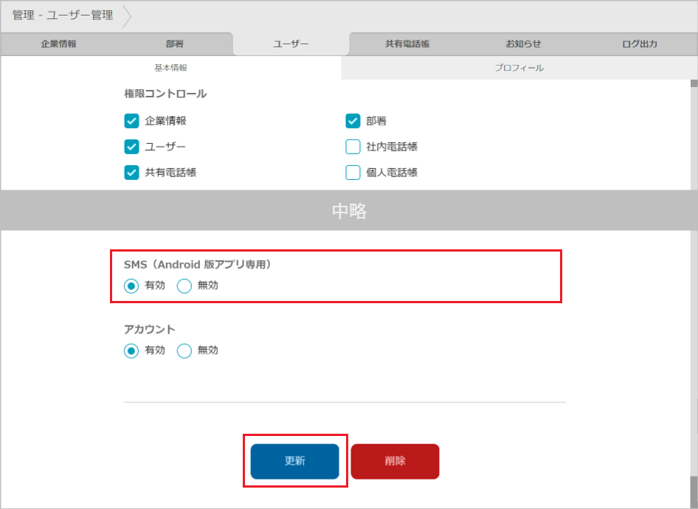Open the お知らせ tab
Screen dimensions: 698x509
point(523,44)
